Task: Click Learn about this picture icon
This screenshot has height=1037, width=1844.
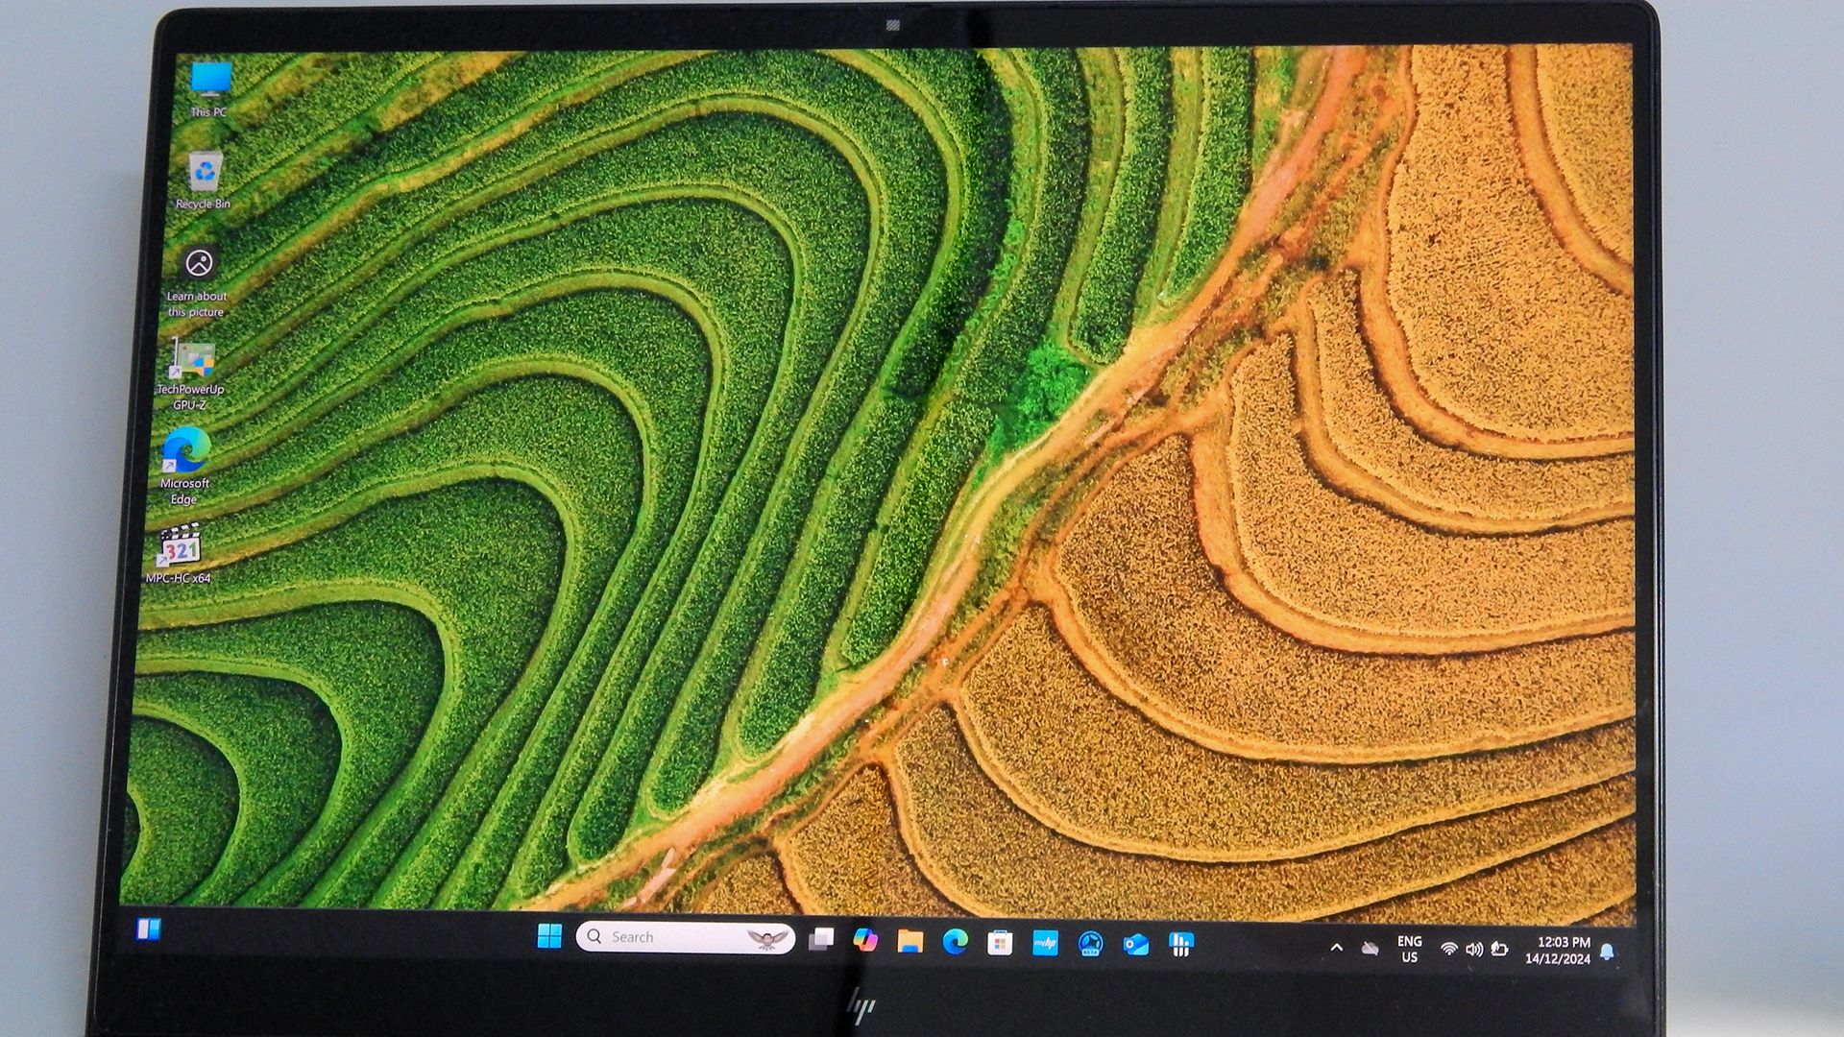Action: coord(200,264)
